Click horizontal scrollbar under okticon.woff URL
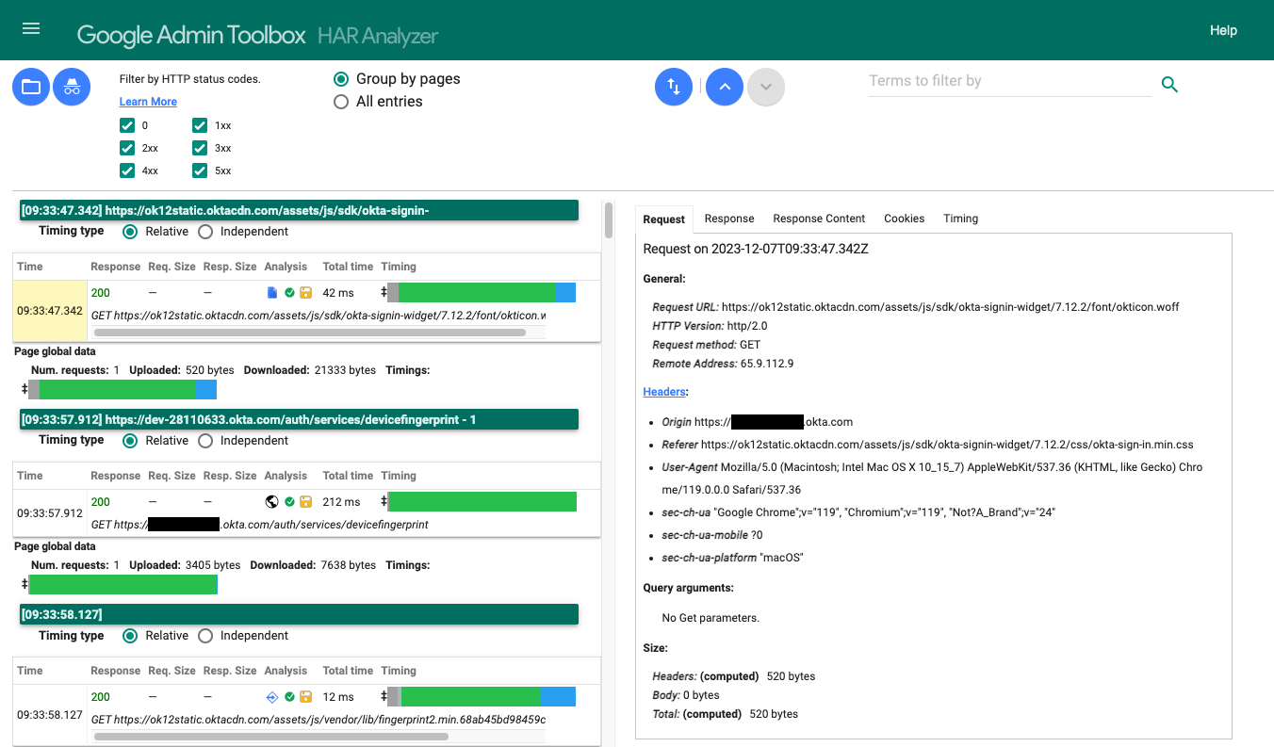Viewport: 1274px width, 747px height. coord(310,333)
